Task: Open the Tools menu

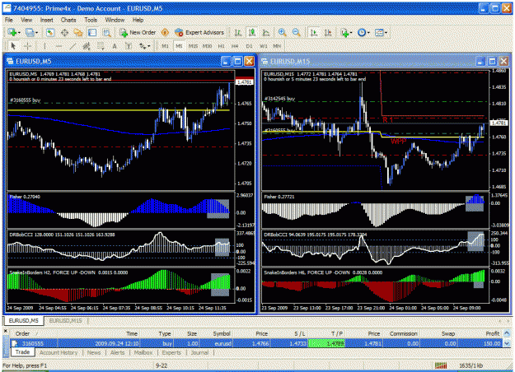Action: [x=91, y=20]
